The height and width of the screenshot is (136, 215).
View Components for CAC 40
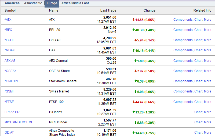(x=183, y=40)
